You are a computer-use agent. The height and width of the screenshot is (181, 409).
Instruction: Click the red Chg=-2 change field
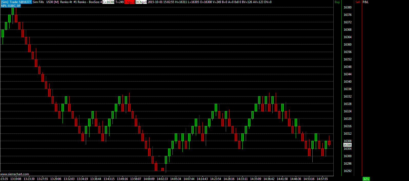pyautogui.click(x=130, y=2)
